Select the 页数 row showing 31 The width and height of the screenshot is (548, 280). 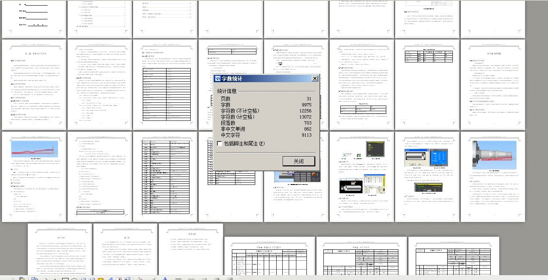[x=266, y=99]
